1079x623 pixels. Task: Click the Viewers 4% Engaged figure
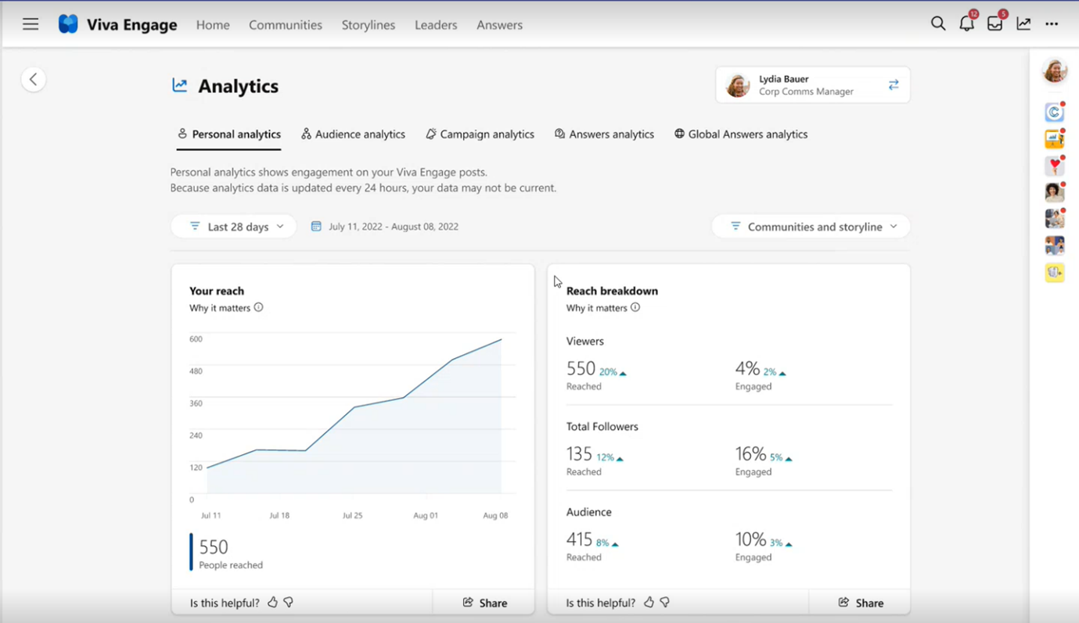(748, 369)
